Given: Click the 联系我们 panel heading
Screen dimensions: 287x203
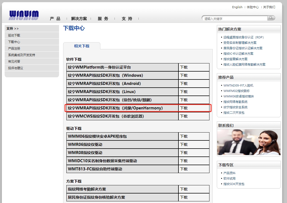Looking at the screenshot, I should coord(226,125).
